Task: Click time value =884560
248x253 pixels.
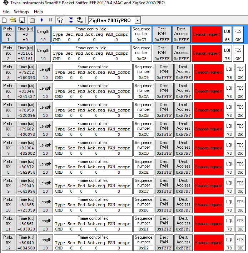Action: coord(26,248)
